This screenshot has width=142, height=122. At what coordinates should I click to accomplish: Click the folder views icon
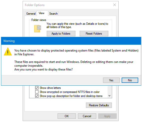click(37, 29)
